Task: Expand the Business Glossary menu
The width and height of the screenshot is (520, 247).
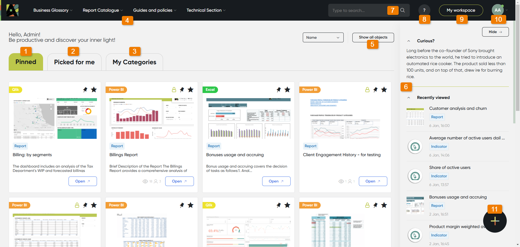Action: coord(53,10)
